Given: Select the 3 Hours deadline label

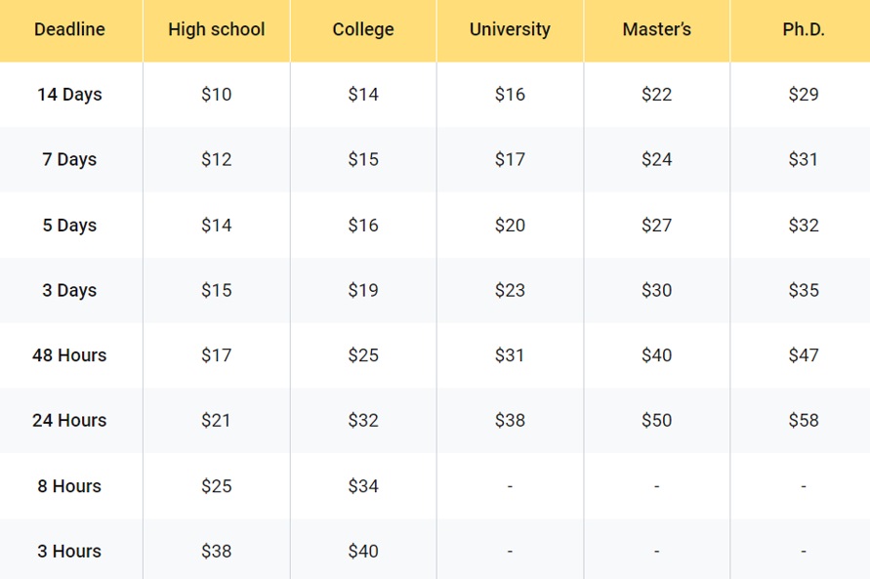Looking at the screenshot, I should coord(69,551).
